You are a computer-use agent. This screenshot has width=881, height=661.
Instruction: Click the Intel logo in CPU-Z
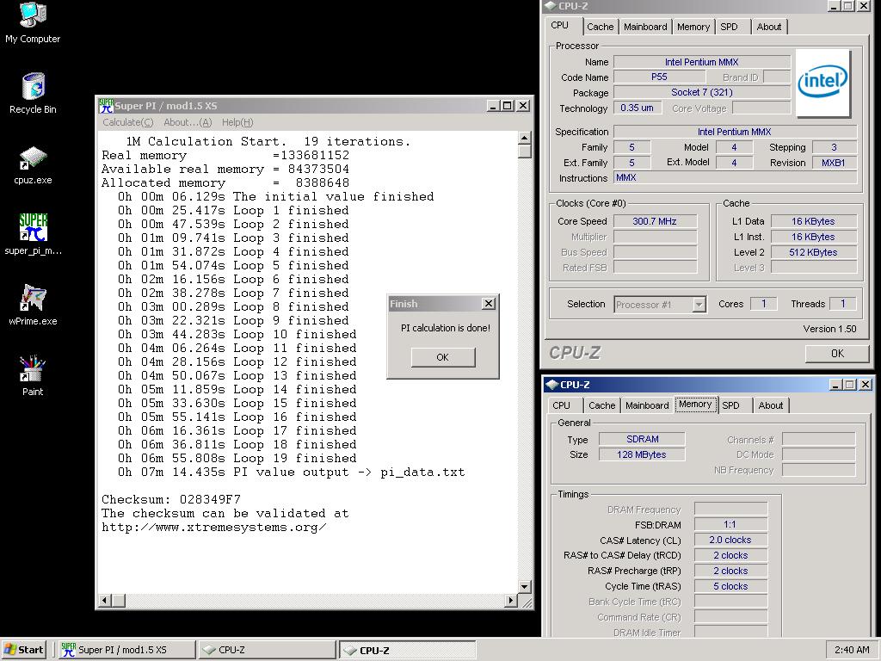822,83
